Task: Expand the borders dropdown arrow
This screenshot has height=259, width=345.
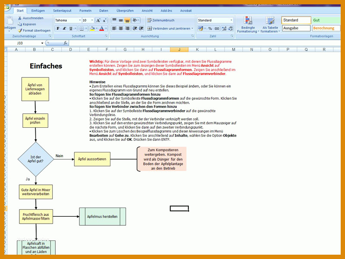Action: [x=86, y=28]
